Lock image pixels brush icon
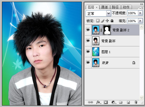145x107 pixels. (103, 21)
